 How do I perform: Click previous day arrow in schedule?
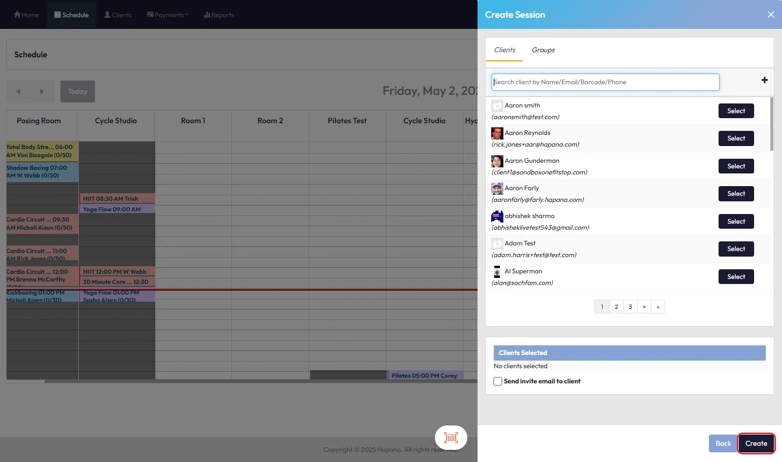(18, 92)
